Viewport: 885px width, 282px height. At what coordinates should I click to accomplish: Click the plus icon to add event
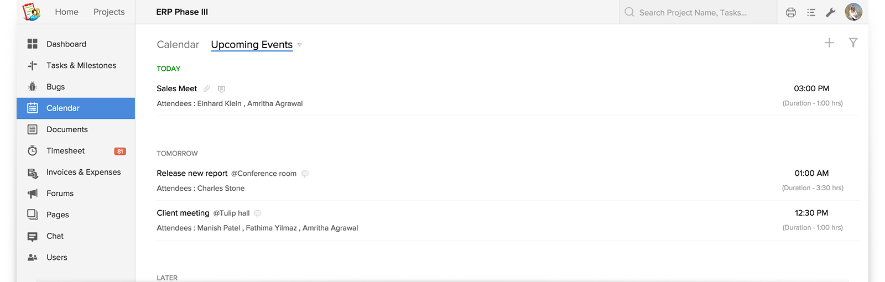pyautogui.click(x=829, y=43)
